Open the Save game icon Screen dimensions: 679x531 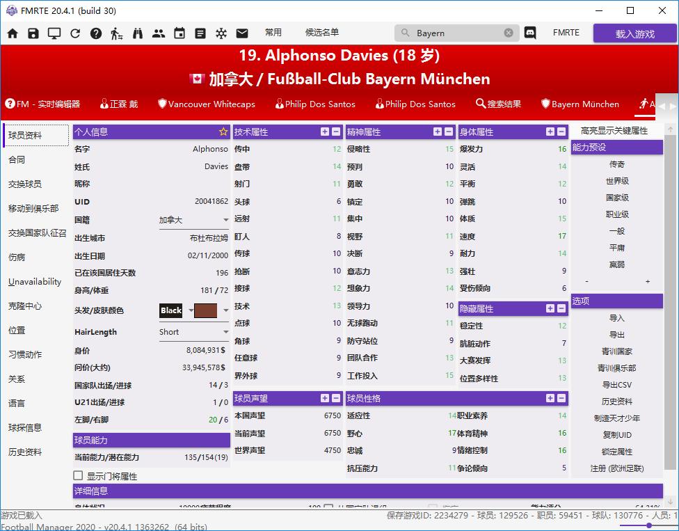[x=33, y=32]
